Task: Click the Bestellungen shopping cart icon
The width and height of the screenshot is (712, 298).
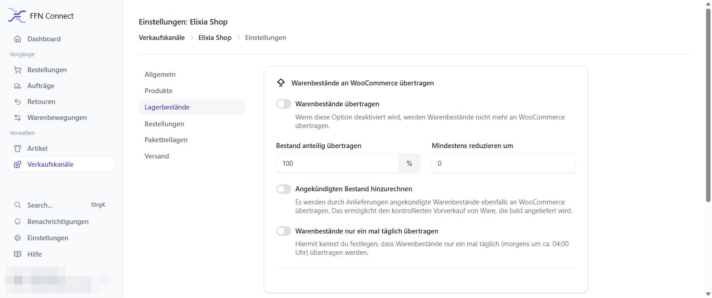Action: [18, 70]
